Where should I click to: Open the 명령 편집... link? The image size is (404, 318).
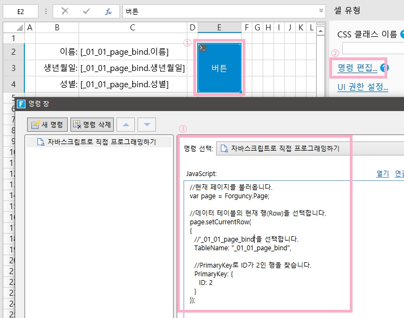click(x=357, y=68)
